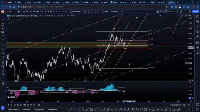Collapse the indicator legend arrow showing 5
Screen dimensions: 200x112
coord(9,18)
